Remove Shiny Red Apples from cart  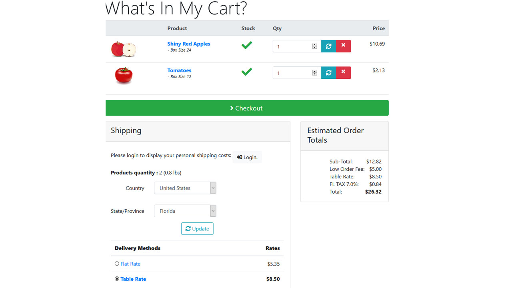pos(343,46)
